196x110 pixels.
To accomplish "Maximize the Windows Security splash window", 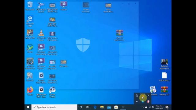I will point(129,4).
